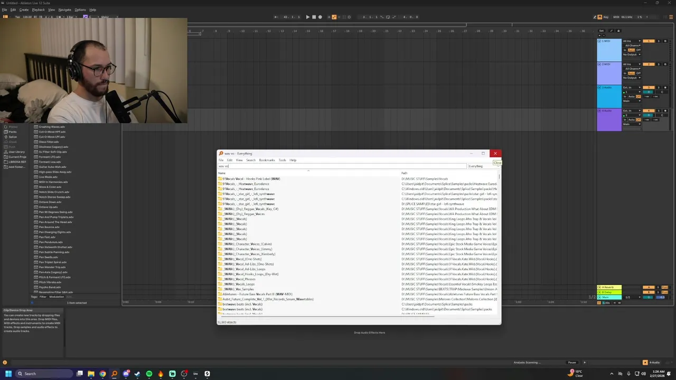Open Tools menu in Everything window
This screenshot has height=380, width=676.
pos(282,160)
